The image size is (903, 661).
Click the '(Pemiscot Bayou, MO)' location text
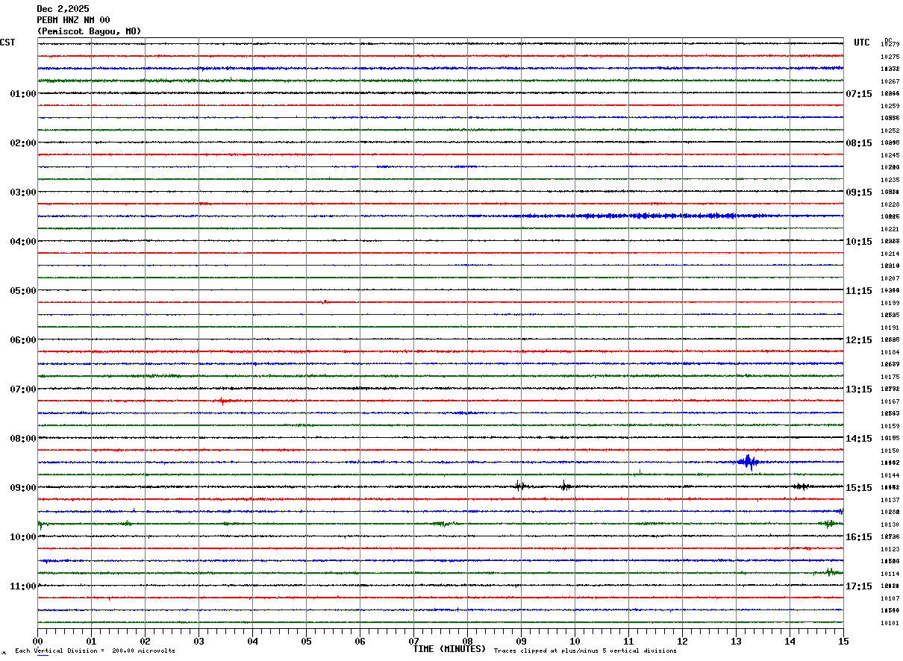click(89, 31)
